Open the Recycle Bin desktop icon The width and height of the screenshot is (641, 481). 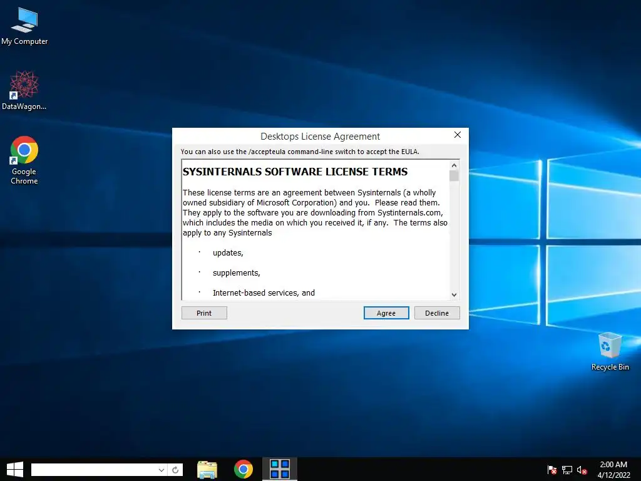pos(610,351)
